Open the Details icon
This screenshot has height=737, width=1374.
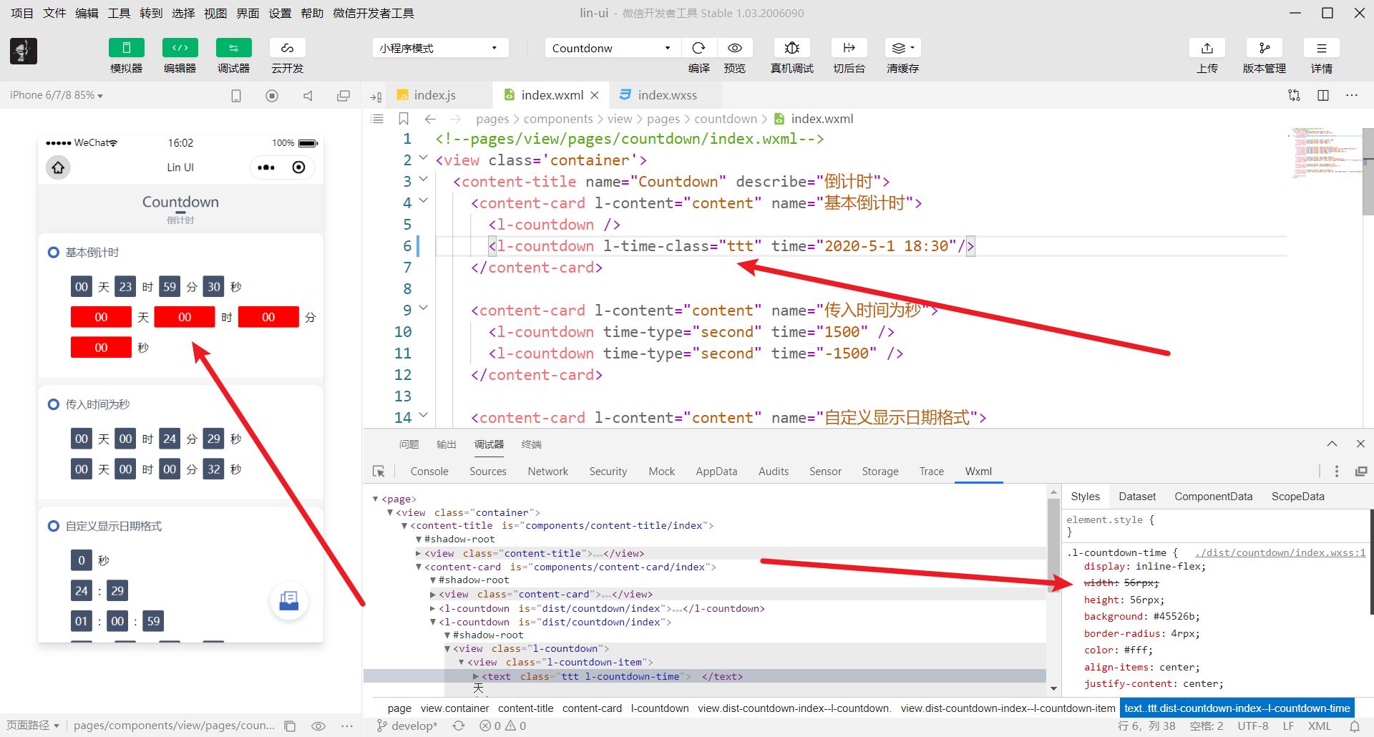coord(1321,48)
